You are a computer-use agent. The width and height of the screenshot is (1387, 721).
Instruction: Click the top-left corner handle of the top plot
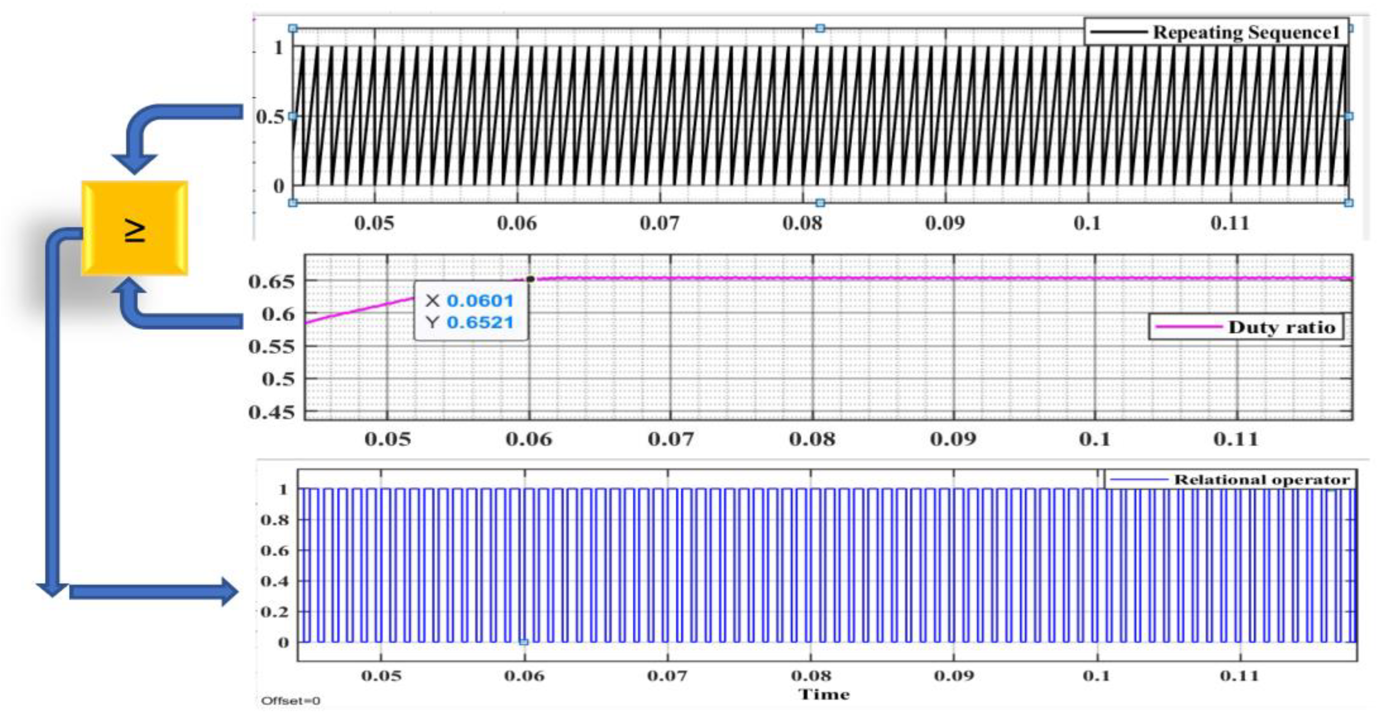pyautogui.click(x=293, y=28)
